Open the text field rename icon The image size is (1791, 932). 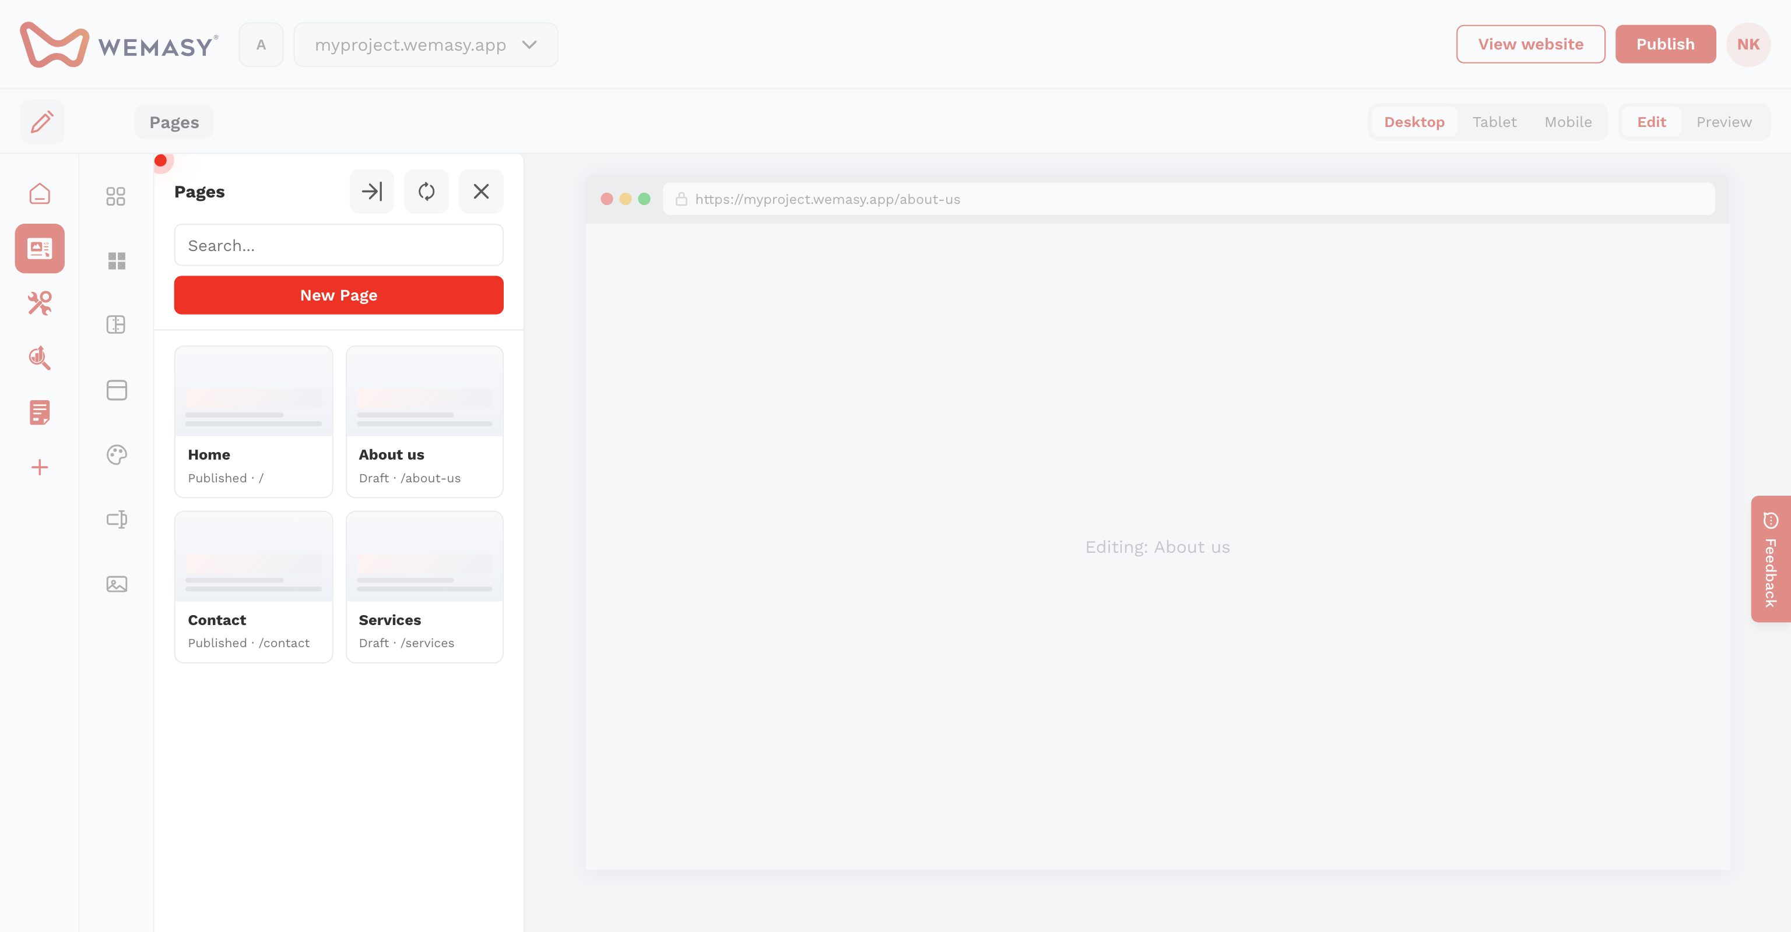116,520
